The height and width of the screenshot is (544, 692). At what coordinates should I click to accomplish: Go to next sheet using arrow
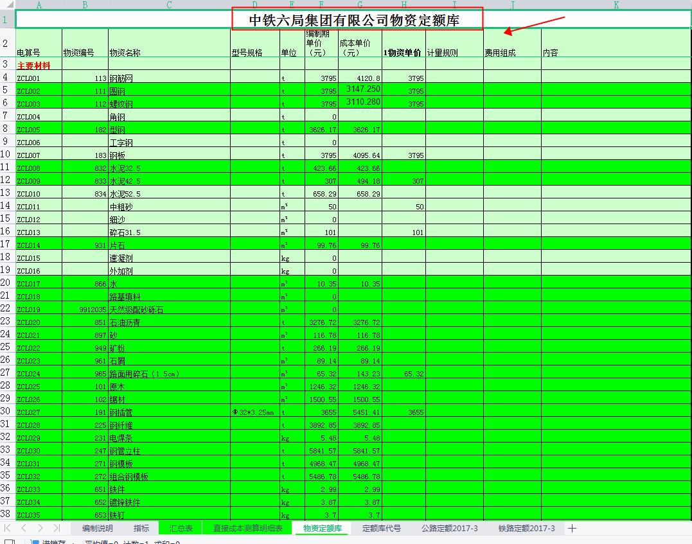pyautogui.click(x=40, y=528)
